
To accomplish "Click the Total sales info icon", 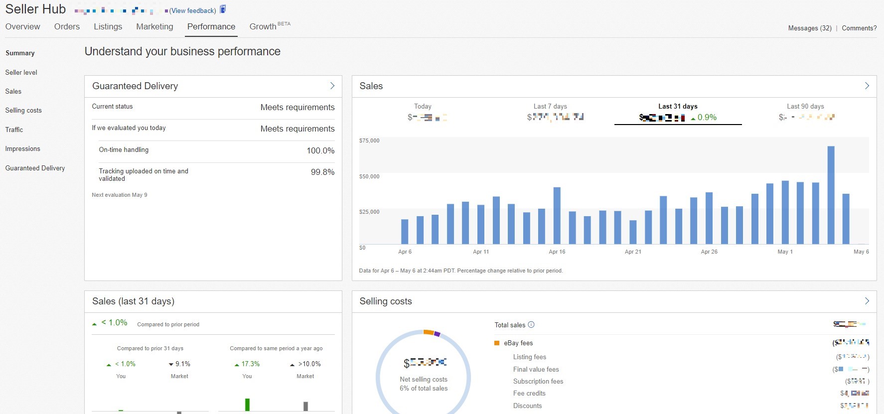I will pos(531,325).
